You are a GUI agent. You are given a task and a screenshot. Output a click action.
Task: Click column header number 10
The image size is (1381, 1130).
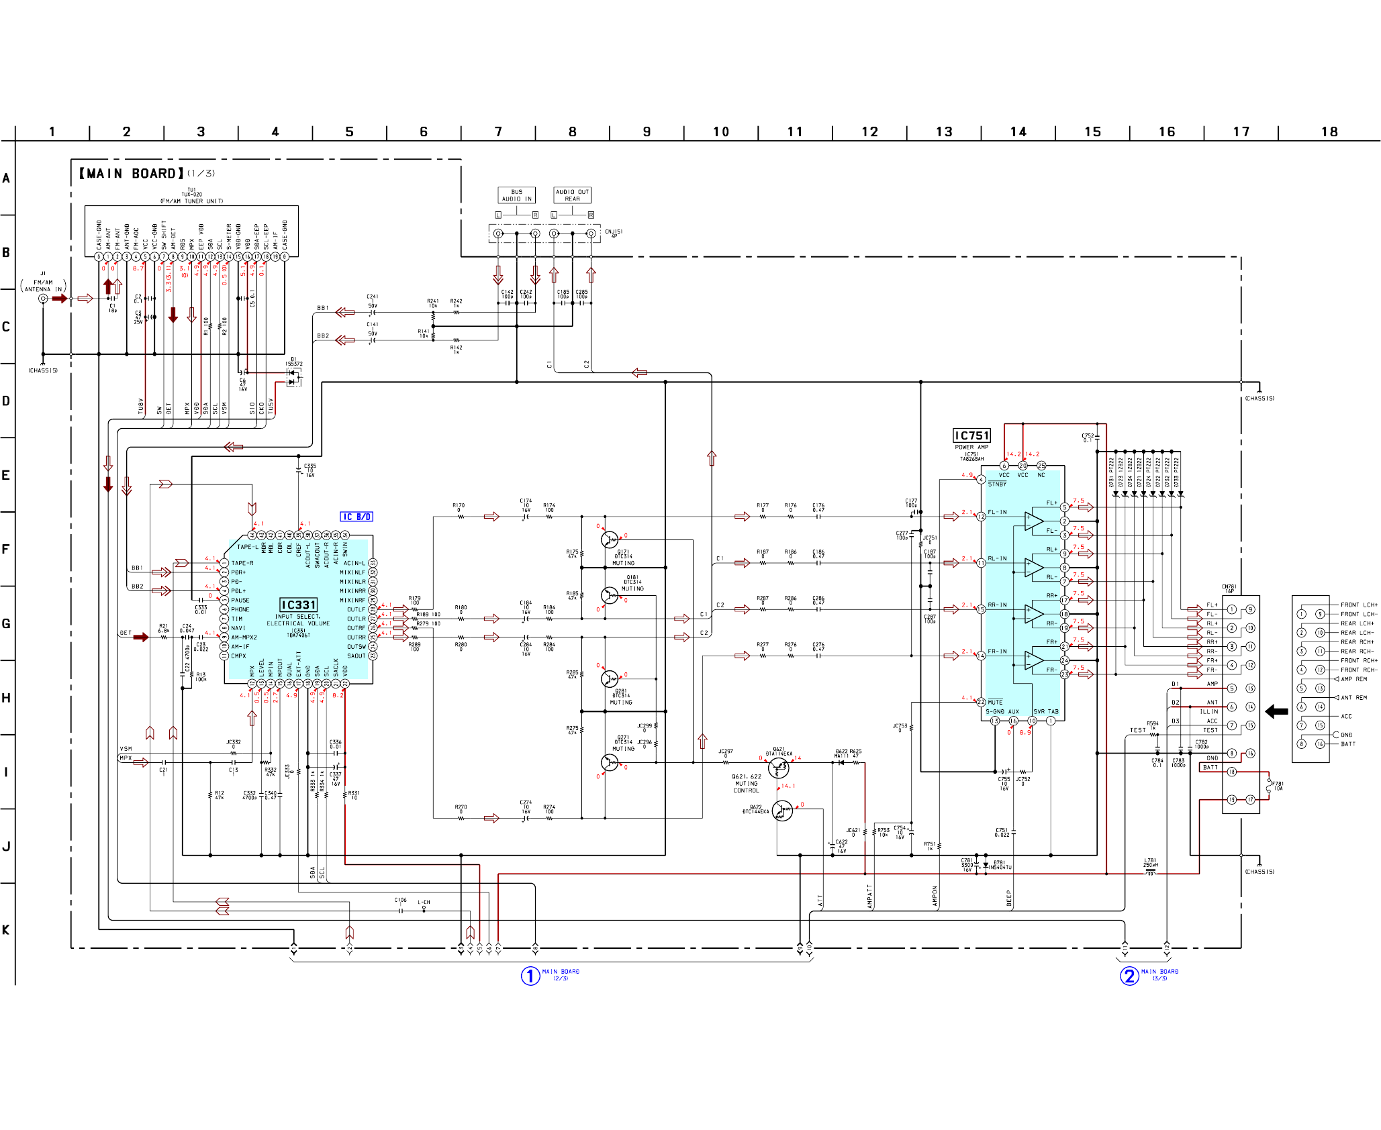pyautogui.click(x=721, y=132)
